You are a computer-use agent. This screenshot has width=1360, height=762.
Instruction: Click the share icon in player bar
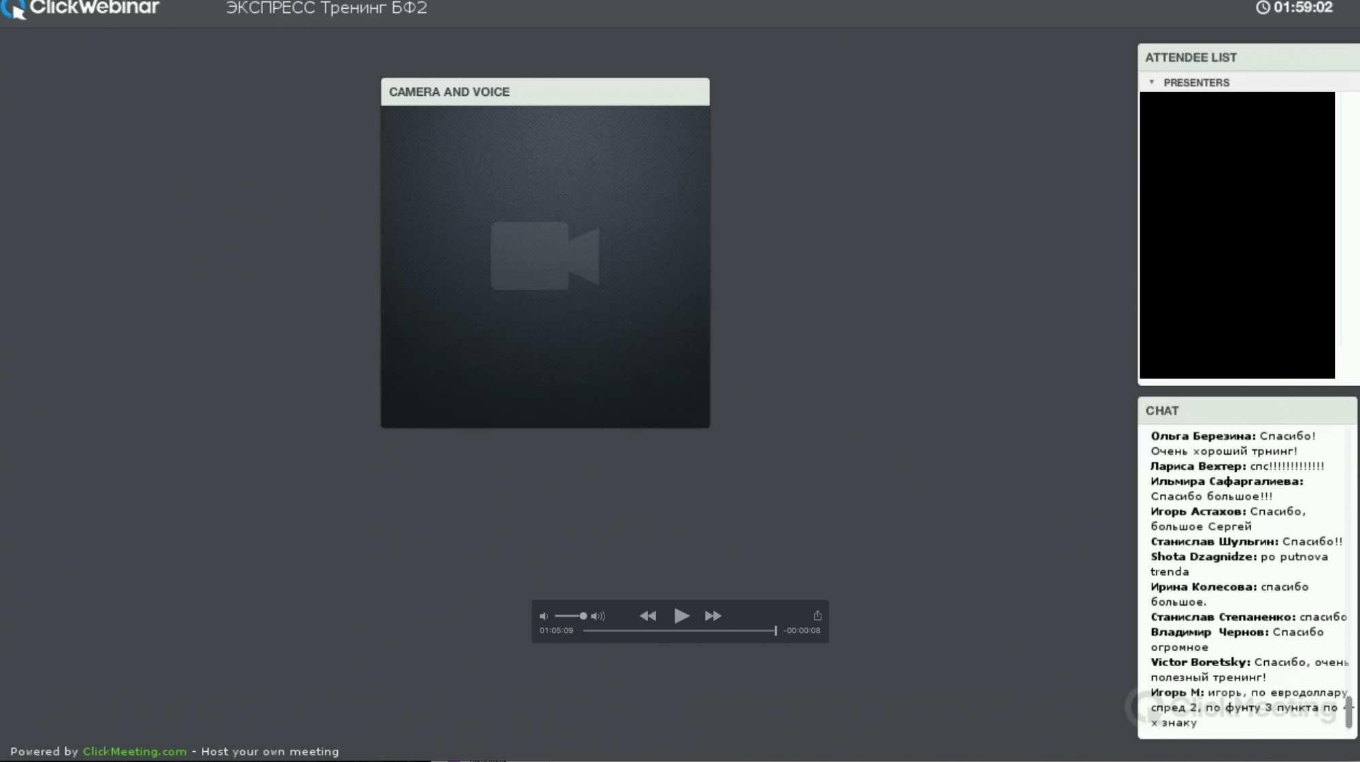click(x=817, y=616)
